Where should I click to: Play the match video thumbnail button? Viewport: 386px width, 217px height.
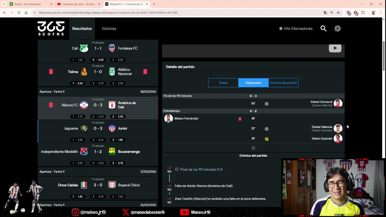335,48
